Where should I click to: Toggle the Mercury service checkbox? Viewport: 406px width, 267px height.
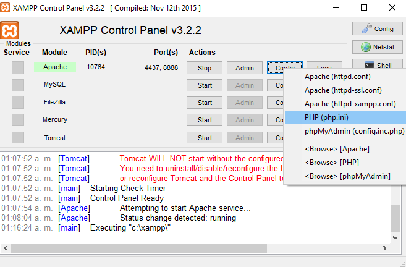click(18, 120)
